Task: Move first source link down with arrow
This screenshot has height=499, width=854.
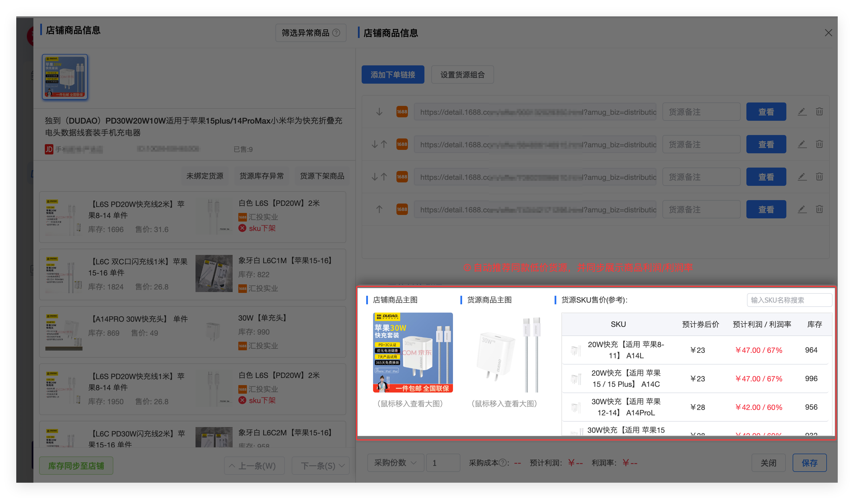Action: [x=379, y=112]
